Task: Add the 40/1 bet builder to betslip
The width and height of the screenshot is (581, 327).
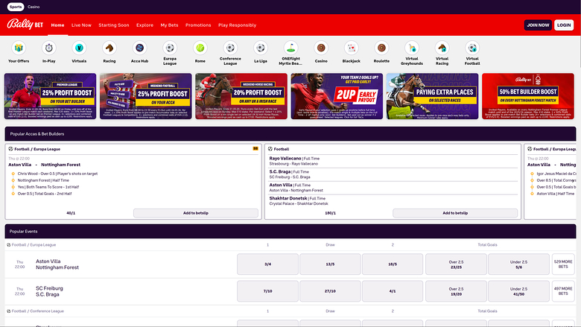Action: coord(196,213)
